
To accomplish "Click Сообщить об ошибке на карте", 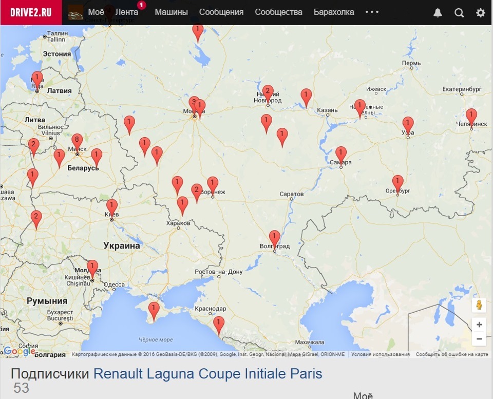I will click(452, 354).
